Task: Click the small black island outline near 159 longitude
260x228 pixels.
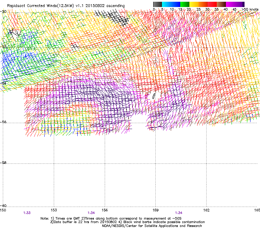Action: point(154,96)
